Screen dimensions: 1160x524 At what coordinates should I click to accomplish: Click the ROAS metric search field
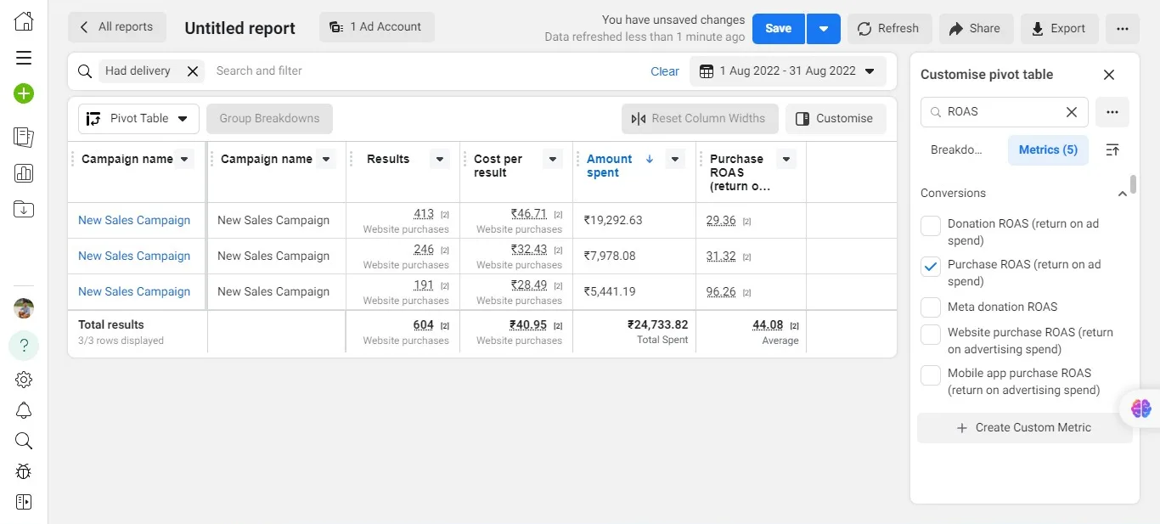click(1004, 111)
